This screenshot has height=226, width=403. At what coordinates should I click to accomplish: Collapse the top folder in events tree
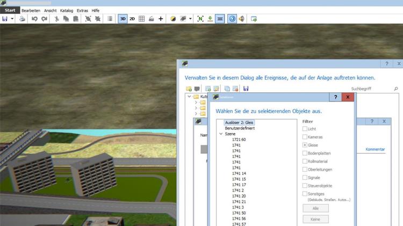point(189,97)
